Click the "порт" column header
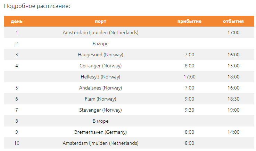Screen dimensions: 256x151 (101, 21)
